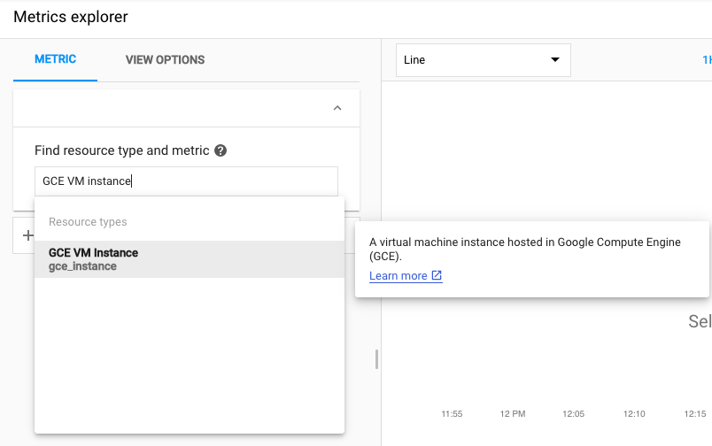Open the Learn more link
The height and width of the screenshot is (446, 712).
[406, 276]
